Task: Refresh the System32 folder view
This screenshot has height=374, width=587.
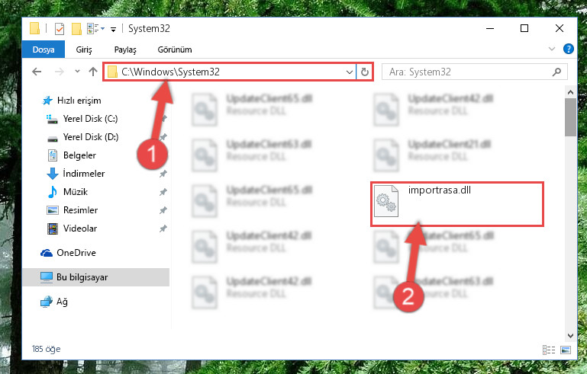Action: (365, 72)
